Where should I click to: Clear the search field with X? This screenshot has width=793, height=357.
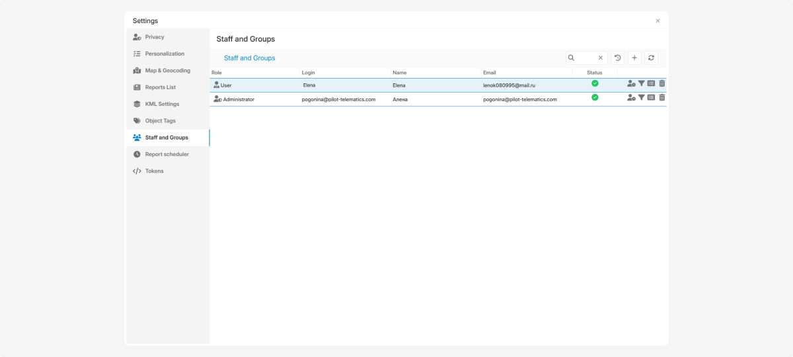point(601,58)
